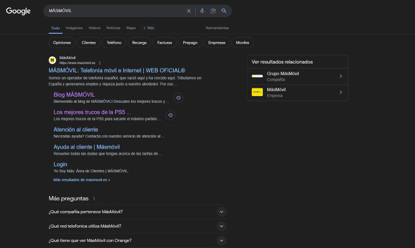Screen dimensions: 415x248
Task: Open Google Lens image search
Action: (213, 11)
